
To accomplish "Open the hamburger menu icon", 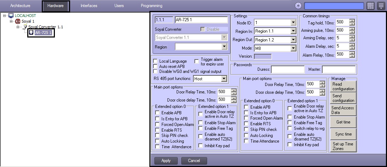I will click(x=381, y=6).
